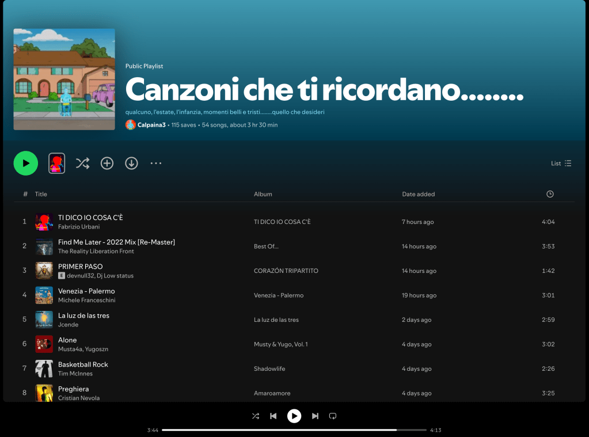Viewport: 589px width, 437px height.
Task: Sort by the Album column header
Action: [x=263, y=194]
